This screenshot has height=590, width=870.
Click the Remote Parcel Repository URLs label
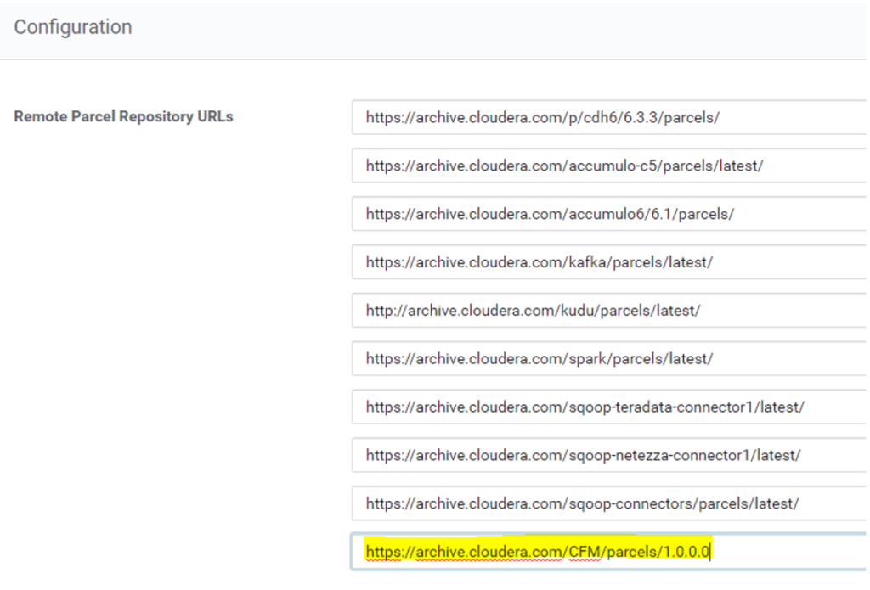click(x=123, y=116)
